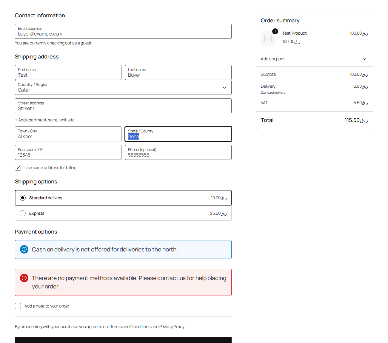Open the Terms and Conditions link

130,327
